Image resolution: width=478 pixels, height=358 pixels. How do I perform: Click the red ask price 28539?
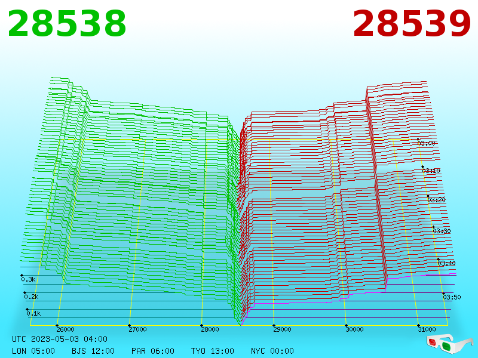coord(412,24)
